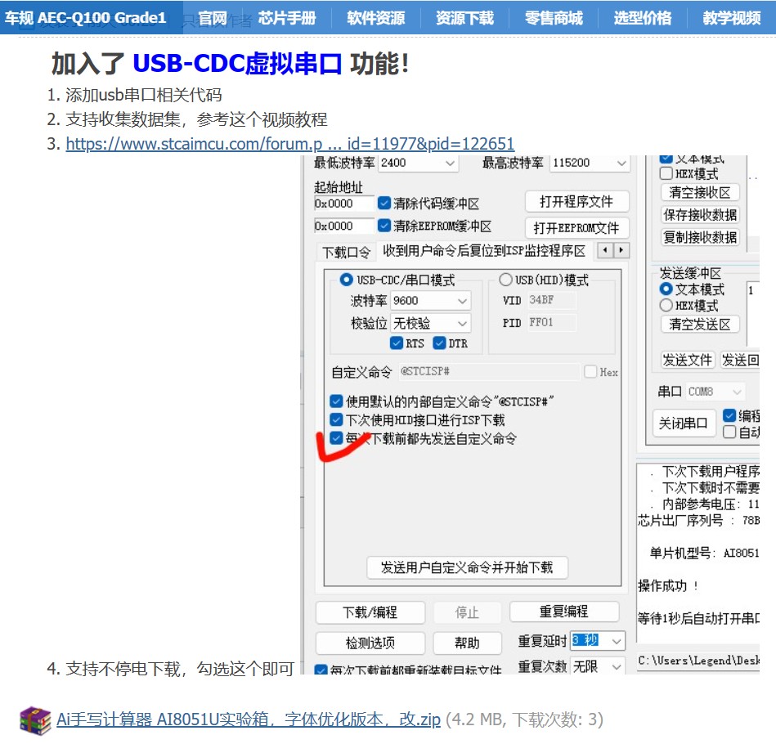Open the 最低波特率 2400 dropdown

click(x=418, y=163)
